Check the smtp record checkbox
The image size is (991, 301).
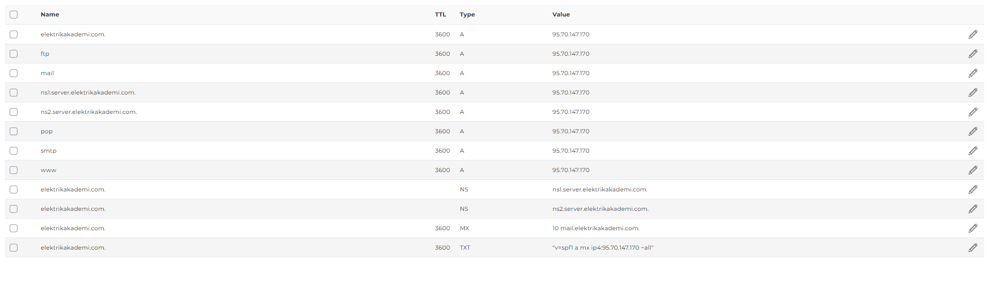(14, 151)
